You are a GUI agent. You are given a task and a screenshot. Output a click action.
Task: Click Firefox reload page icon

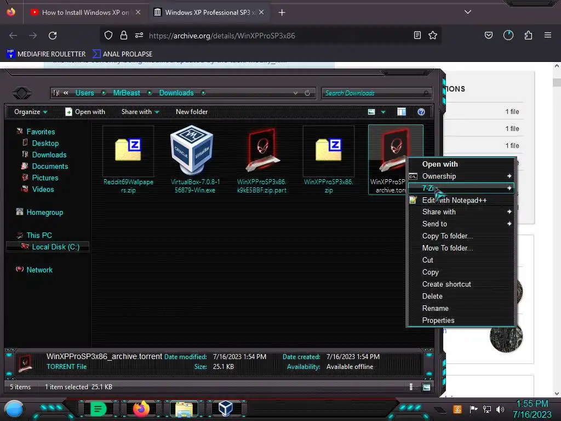click(x=53, y=36)
